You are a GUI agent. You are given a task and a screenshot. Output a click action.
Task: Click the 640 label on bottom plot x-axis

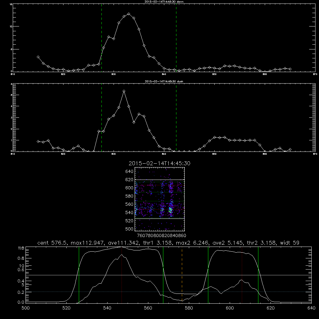click(311, 308)
